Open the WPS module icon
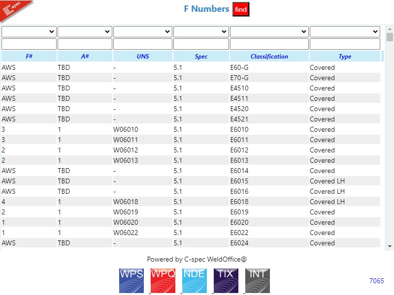Screen dimensions: 394x295 (x=131, y=281)
